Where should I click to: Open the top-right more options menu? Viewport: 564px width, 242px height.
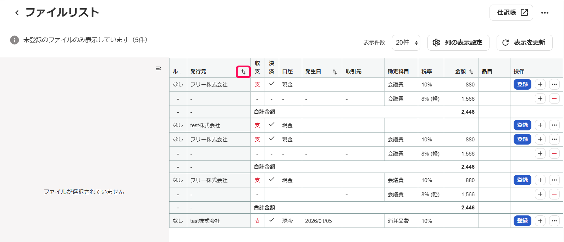pyautogui.click(x=545, y=13)
